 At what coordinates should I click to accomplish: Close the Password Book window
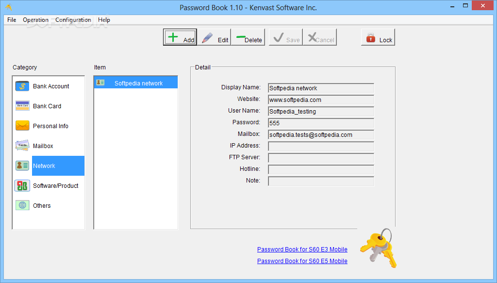point(483,6)
